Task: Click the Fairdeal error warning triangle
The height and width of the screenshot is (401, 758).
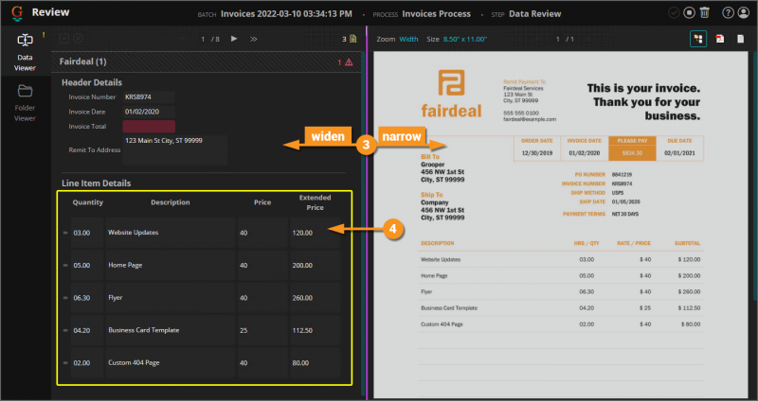Action: point(349,62)
